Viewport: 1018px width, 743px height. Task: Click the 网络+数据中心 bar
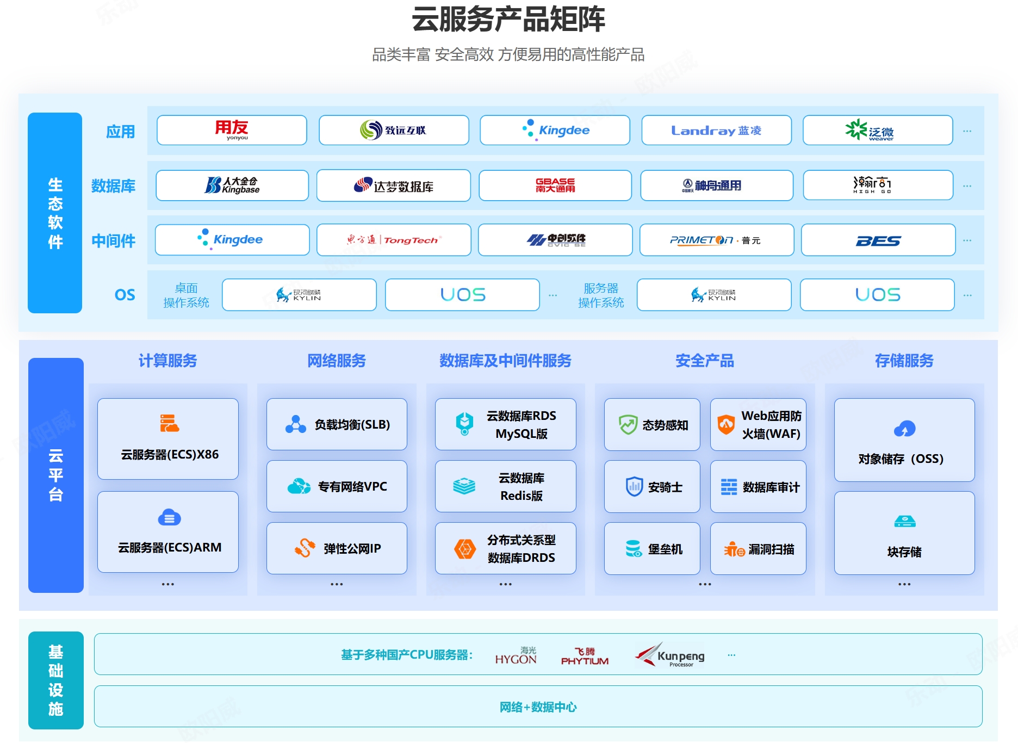click(538, 707)
